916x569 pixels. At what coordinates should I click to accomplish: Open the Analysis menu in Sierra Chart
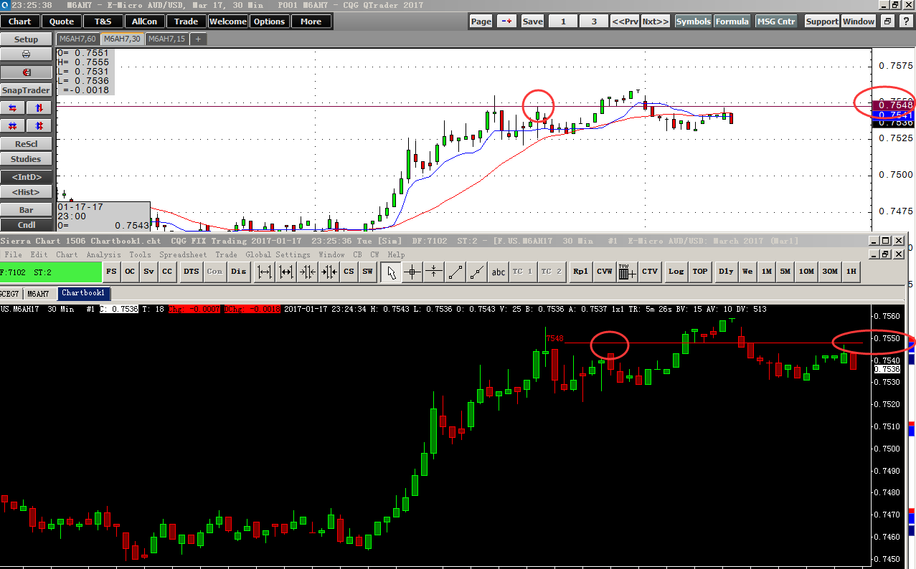click(104, 254)
